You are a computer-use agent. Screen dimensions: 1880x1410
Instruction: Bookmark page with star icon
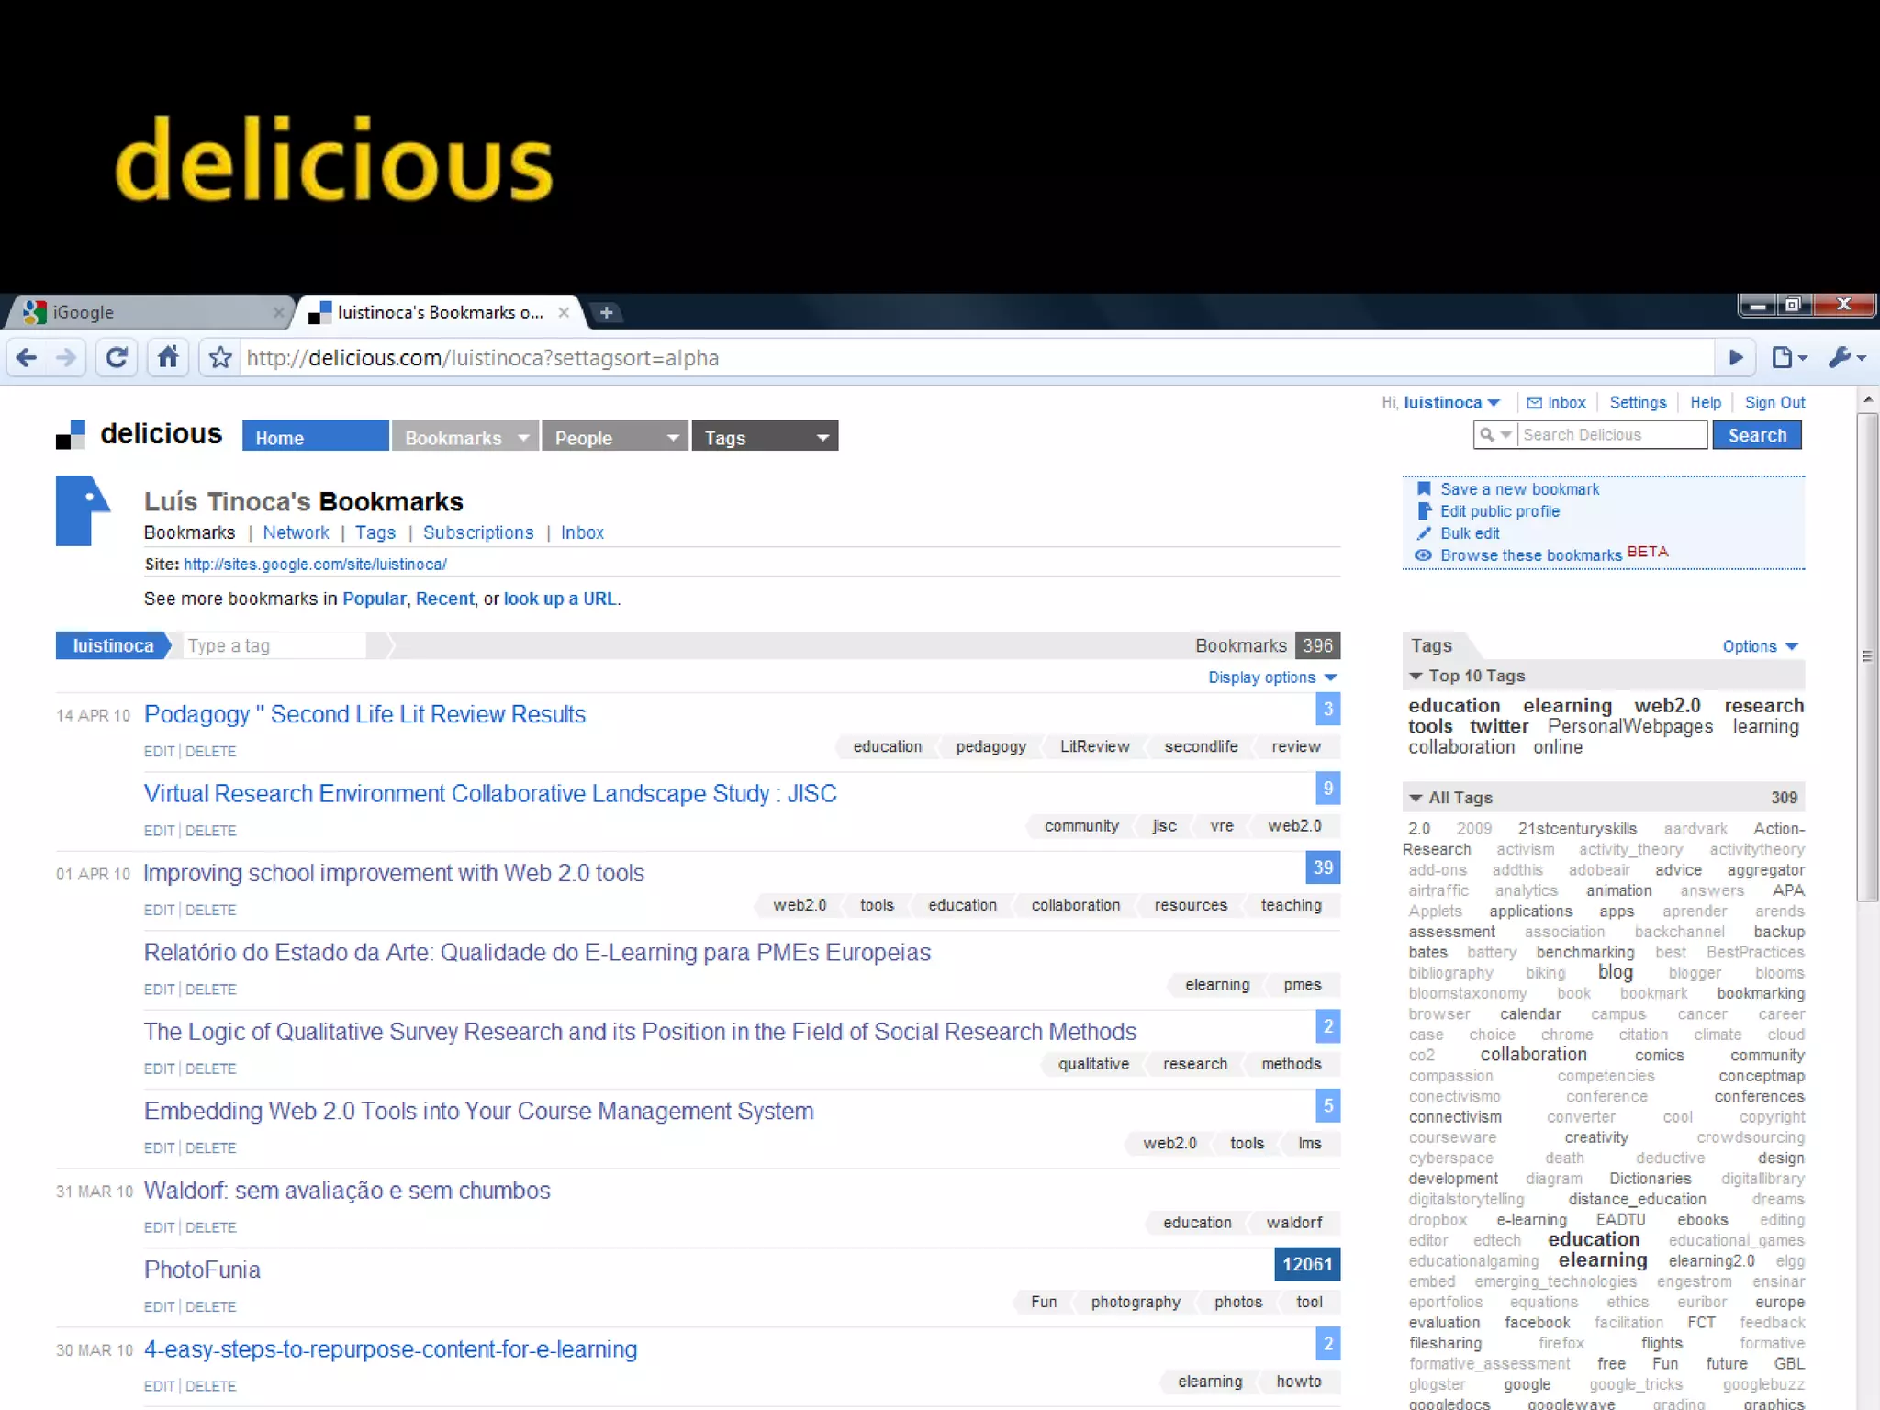(220, 358)
